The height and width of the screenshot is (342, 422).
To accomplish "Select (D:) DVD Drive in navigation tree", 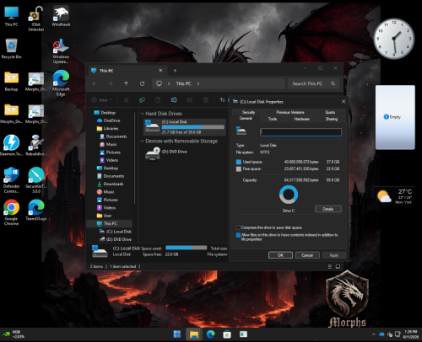I will [116, 239].
